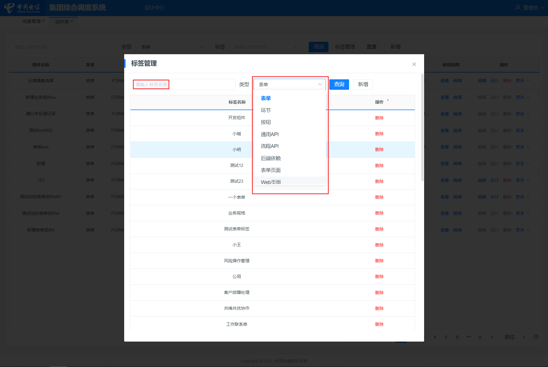Select 环节 from the type dropdown list

point(266,110)
